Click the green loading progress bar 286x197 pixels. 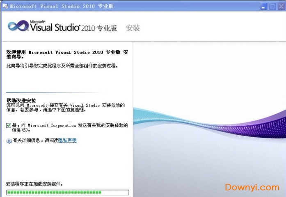tap(67, 192)
